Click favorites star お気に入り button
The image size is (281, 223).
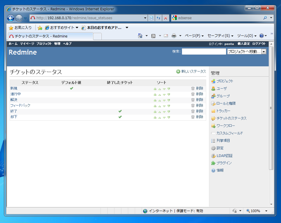pyautogui.click(x=20, y=28)
